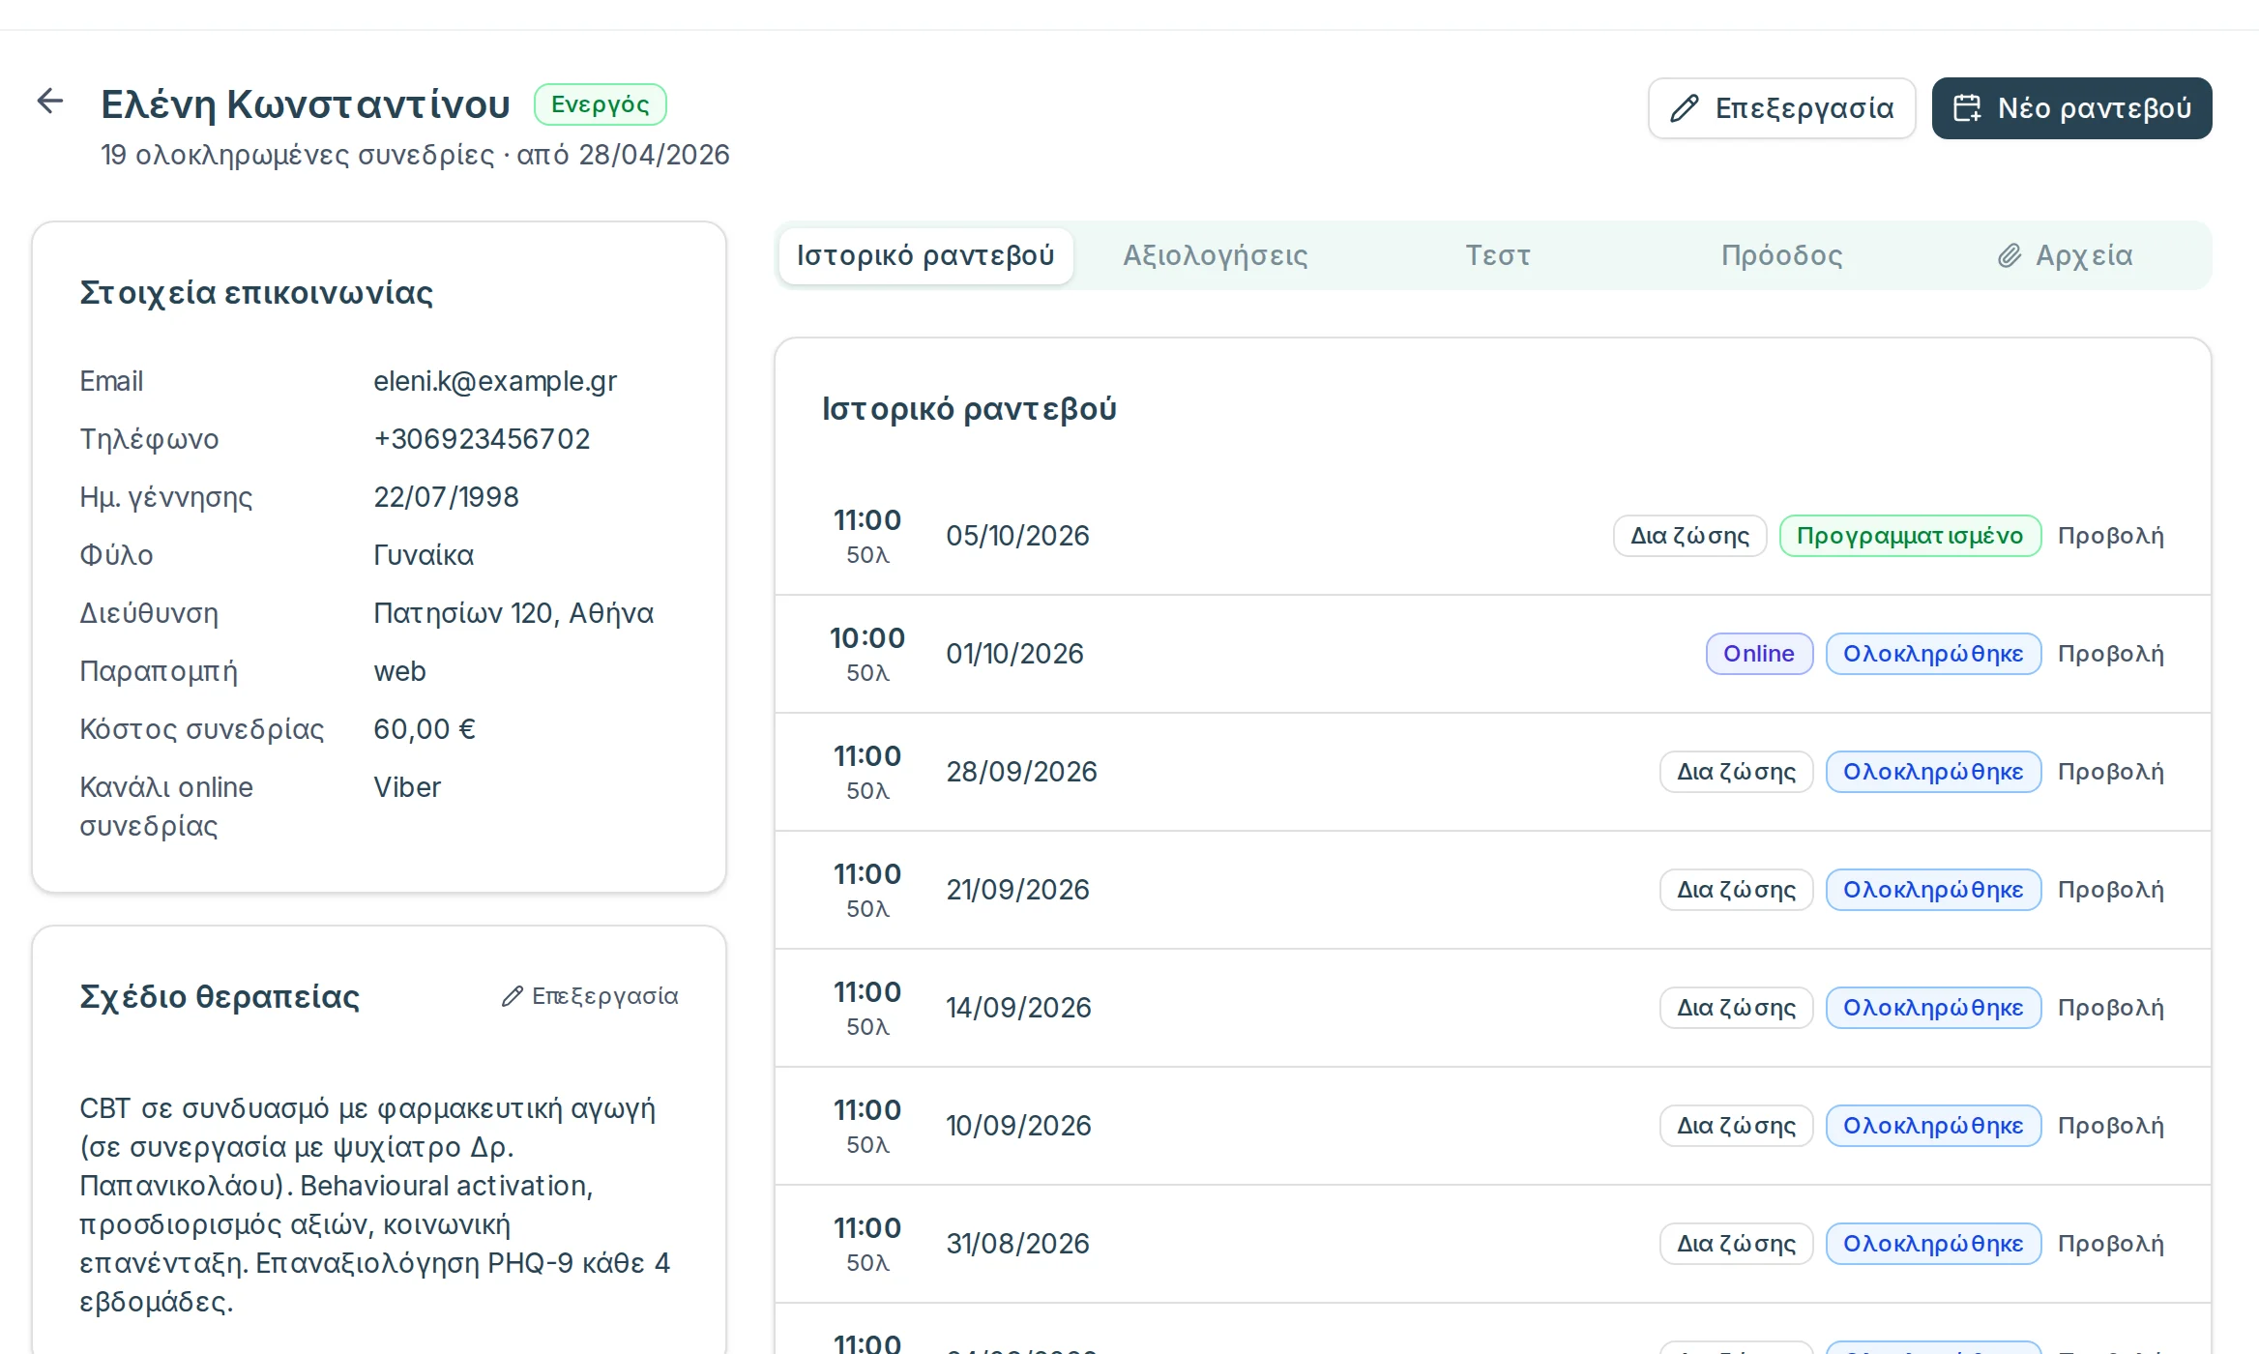Click the paperclip icon on the Αρχεία tab
2259x1354 pixels.
[2010, 255]
